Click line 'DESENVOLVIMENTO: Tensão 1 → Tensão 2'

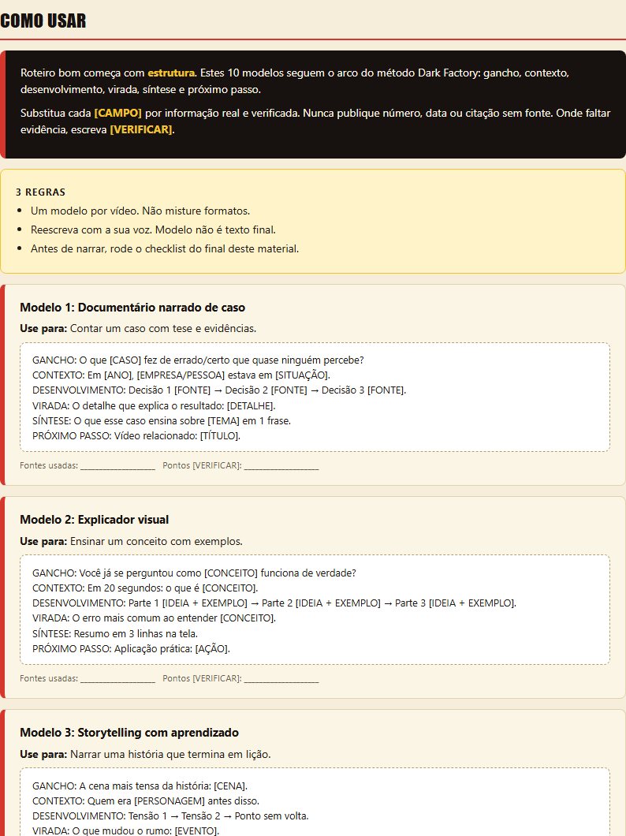tap(170, 815)
